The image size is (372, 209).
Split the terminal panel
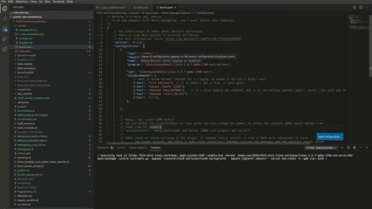click(x=348, y=147)
